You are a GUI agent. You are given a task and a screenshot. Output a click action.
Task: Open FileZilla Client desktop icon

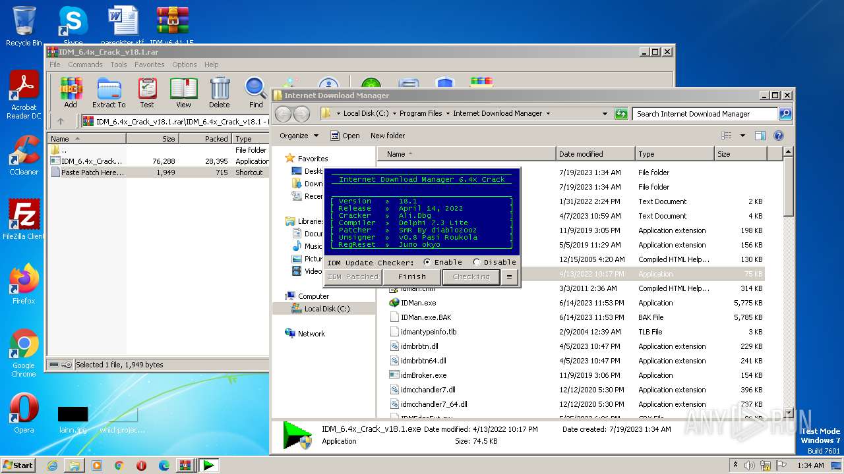tap(24, 220)
